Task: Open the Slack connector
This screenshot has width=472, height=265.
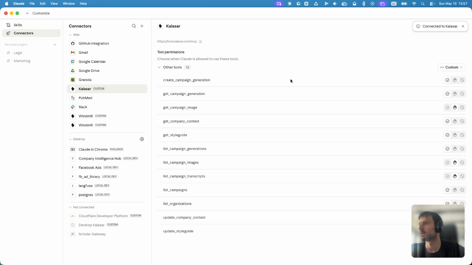Action: coord(107,107)
